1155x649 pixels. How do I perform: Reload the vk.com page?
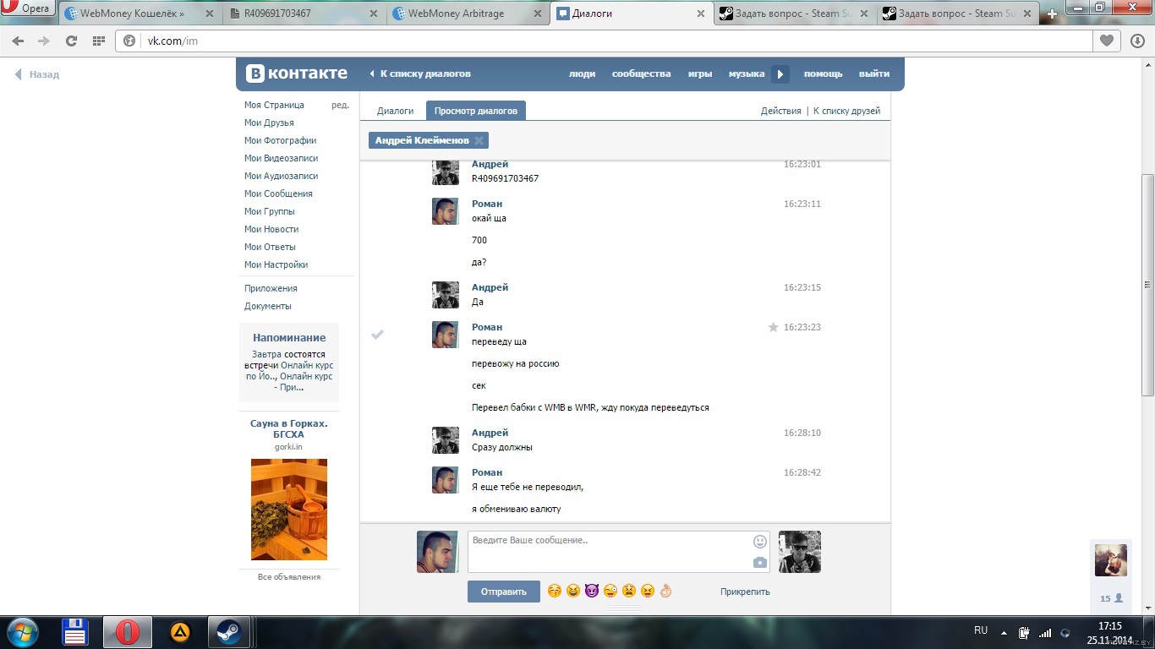71,41
